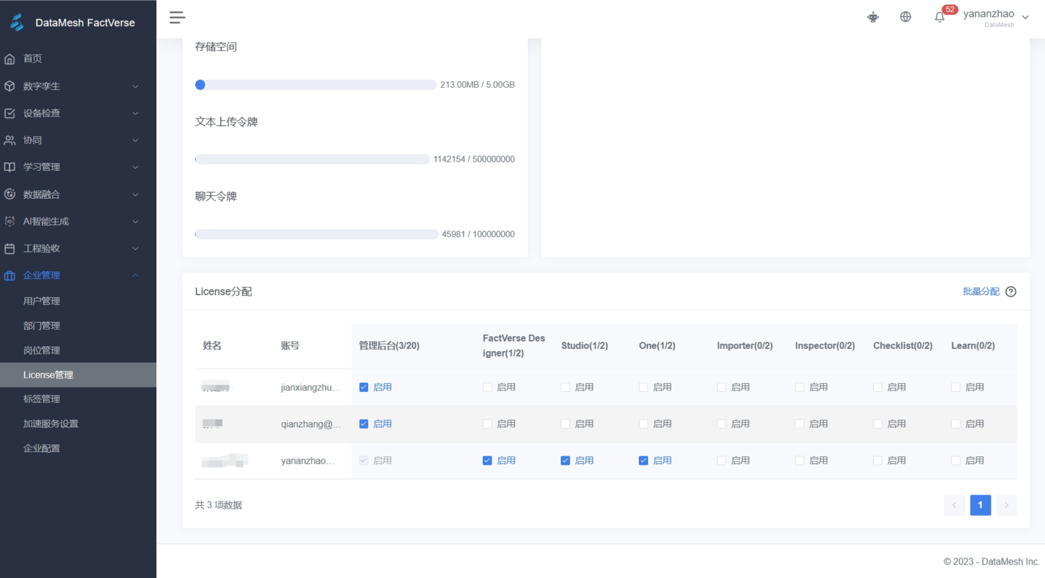The height and width of the screenshot is (578, 1045).
Task: Click the 存储空间 usage progress bar
Action: coord(315,85)
